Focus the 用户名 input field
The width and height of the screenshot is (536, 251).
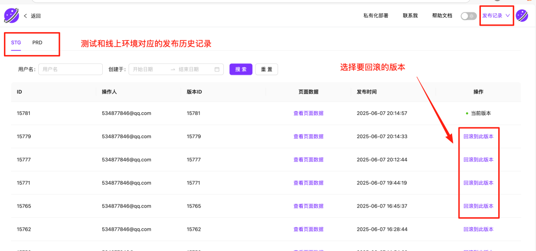point(70,69)
